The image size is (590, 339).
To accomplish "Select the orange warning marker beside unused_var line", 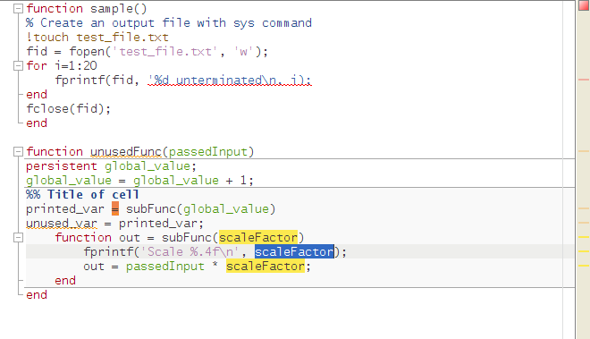I will [584, 223].
